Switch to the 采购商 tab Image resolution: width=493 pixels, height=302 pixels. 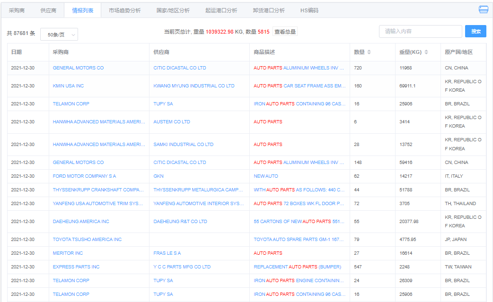17,10
